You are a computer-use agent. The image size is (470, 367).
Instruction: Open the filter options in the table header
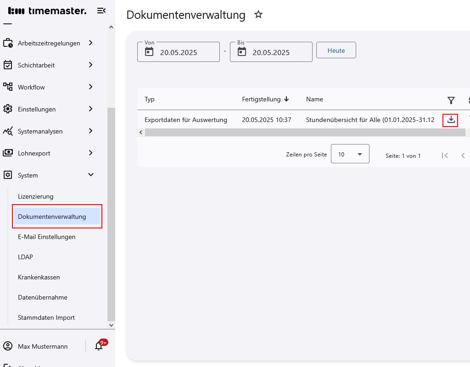451,100
